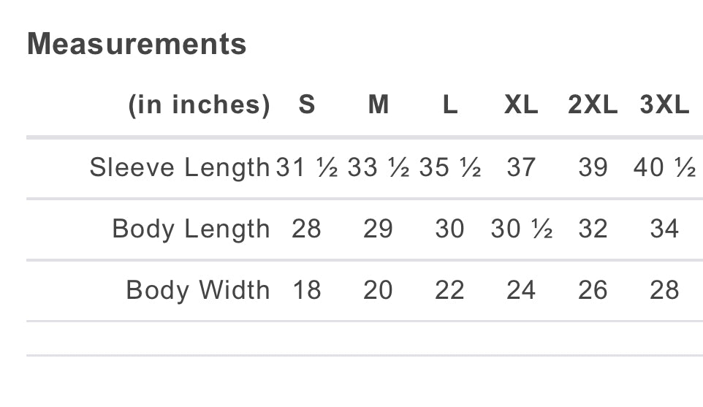Click the Sleeve Length row label
This screenshot has height=407, width=703.
180,167
